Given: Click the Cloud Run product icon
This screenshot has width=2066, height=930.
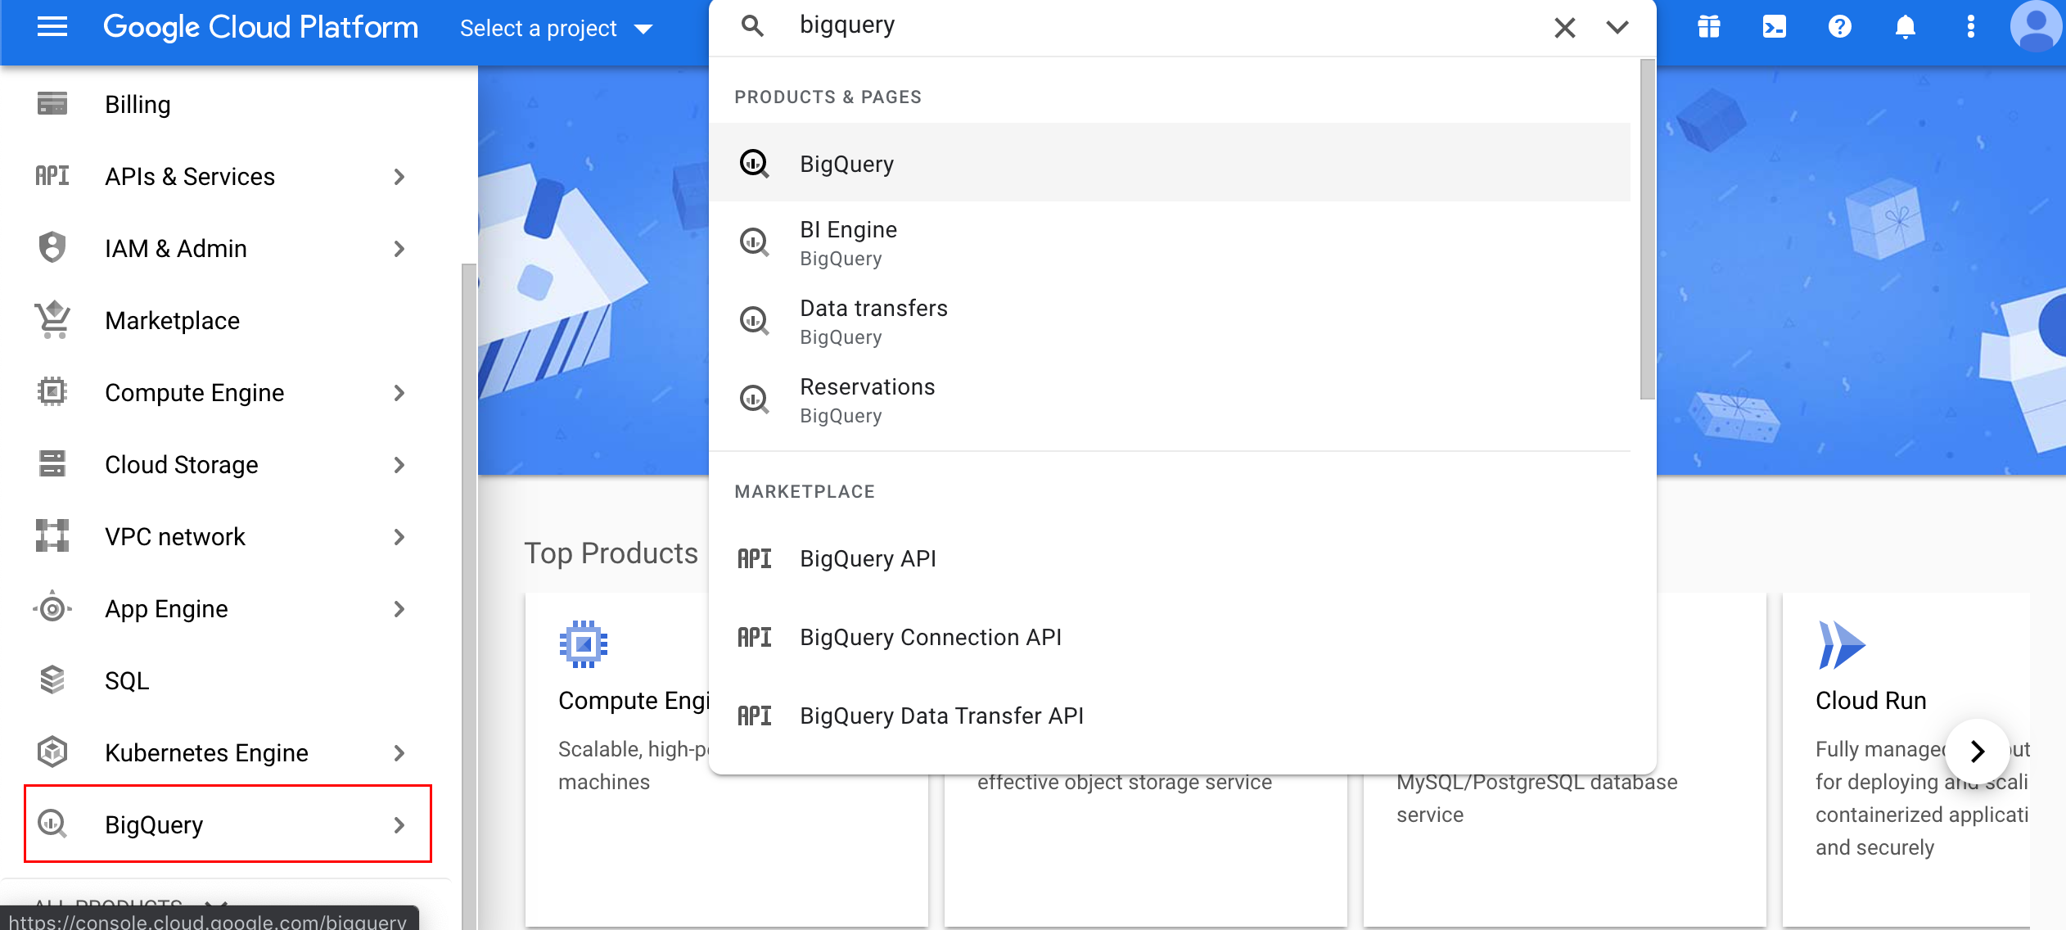Looking at the screenshot, I should pyautogui.click(x=1841, y=644).
